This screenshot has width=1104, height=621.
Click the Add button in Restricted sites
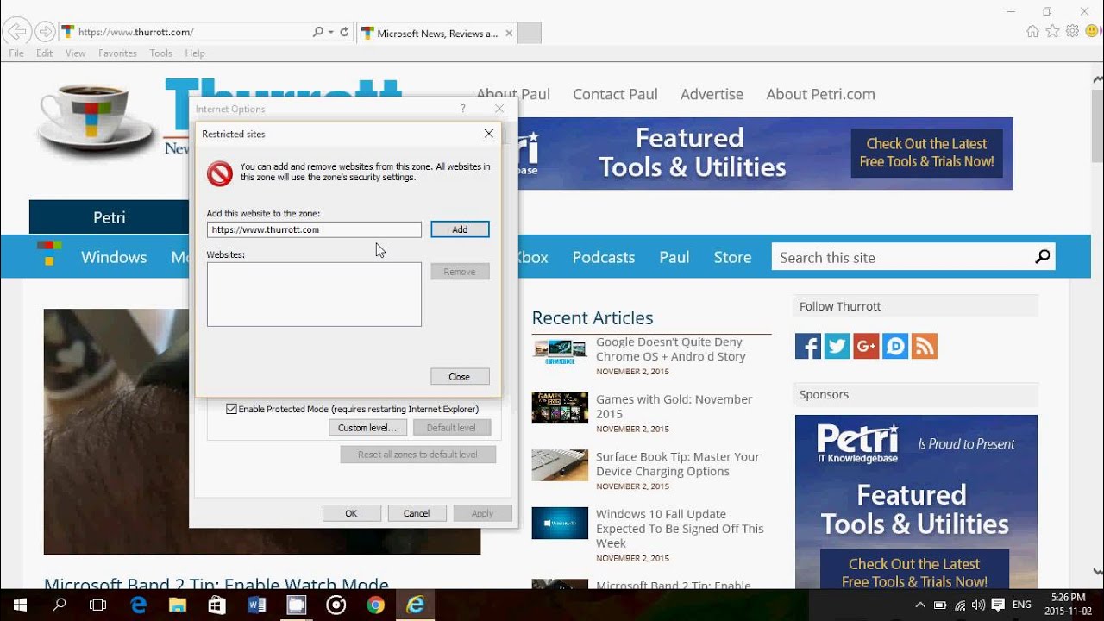point(460,229)
